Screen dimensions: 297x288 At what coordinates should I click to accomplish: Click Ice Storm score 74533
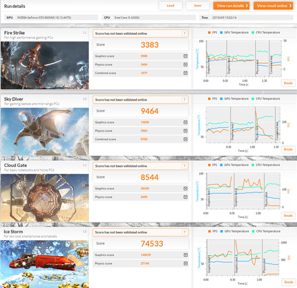pyautogui.click(x=152, y=243)
